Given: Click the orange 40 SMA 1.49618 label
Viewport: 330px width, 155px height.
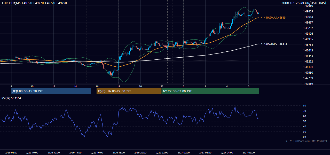Looking at the screenshot, I should click(x=273, y=18).
